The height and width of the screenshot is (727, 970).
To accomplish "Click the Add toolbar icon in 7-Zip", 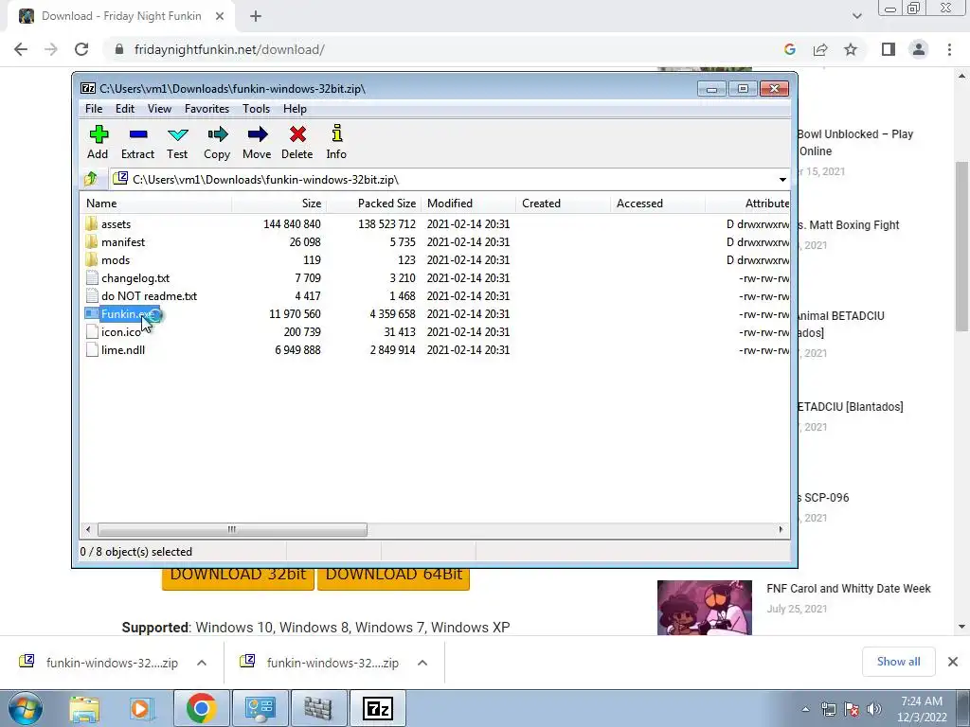I will (98, 142).
